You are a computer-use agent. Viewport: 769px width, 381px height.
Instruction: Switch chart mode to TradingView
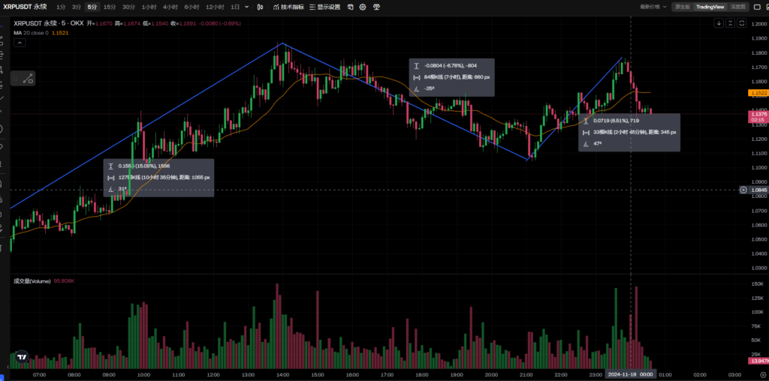coord(710,7)
